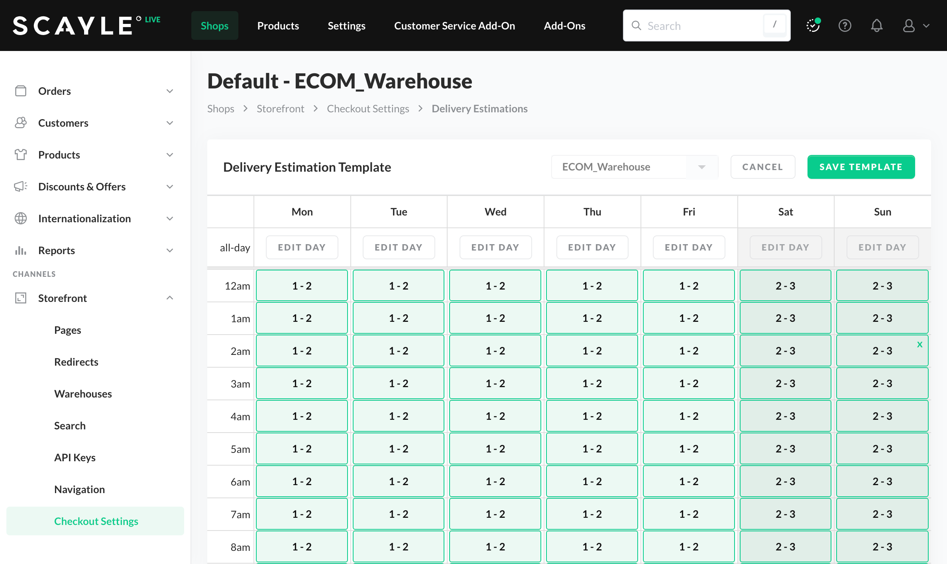Click Edit Day button for Wednesday
Screen dimensions: 947x564
click(495, 247)
